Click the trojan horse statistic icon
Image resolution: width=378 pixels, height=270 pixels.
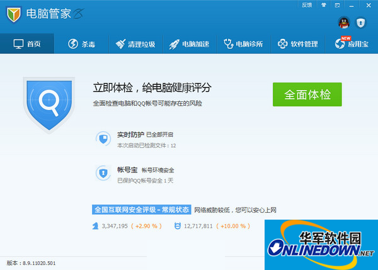[96, 226]
